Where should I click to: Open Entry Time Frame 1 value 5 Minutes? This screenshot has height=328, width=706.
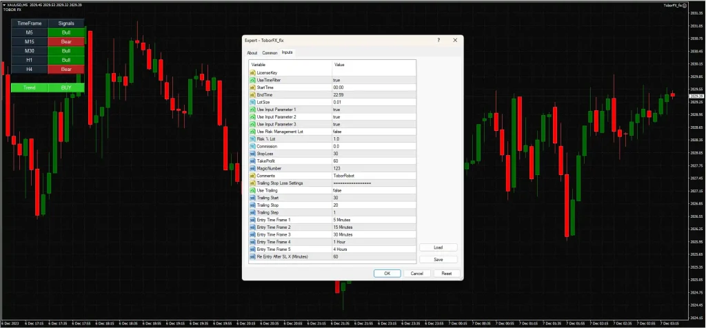point(374,220)
